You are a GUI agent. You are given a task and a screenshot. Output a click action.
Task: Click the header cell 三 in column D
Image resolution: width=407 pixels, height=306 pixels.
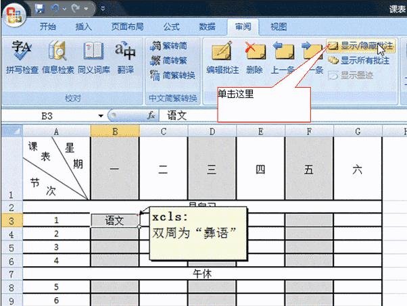pyautogui.click(x=212, y=168)
